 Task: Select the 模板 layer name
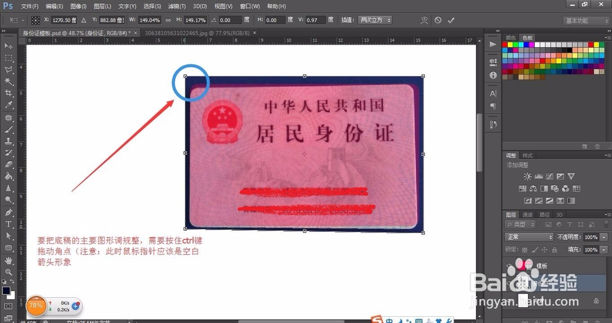coord(542,266)
